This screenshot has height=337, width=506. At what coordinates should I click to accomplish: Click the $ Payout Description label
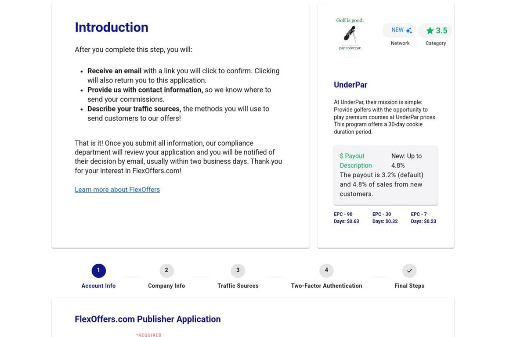point(356,161)
